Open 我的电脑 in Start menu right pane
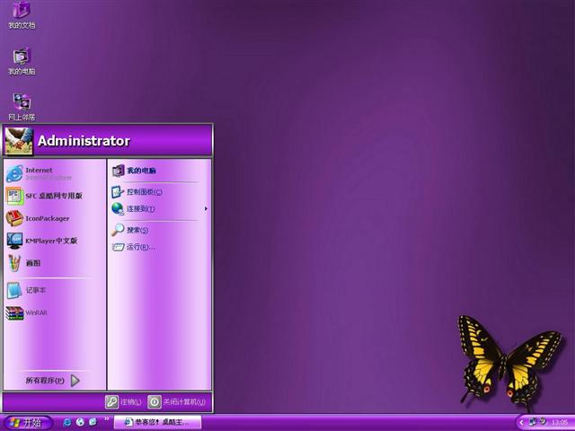 click(x=159, y=171)
